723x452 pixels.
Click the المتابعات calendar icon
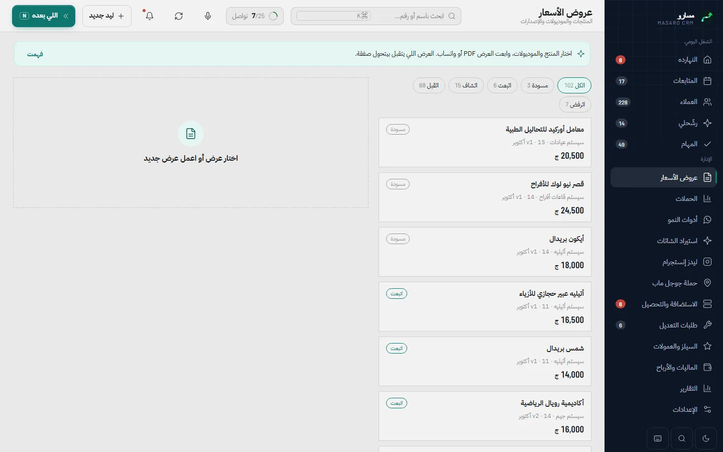707,81
